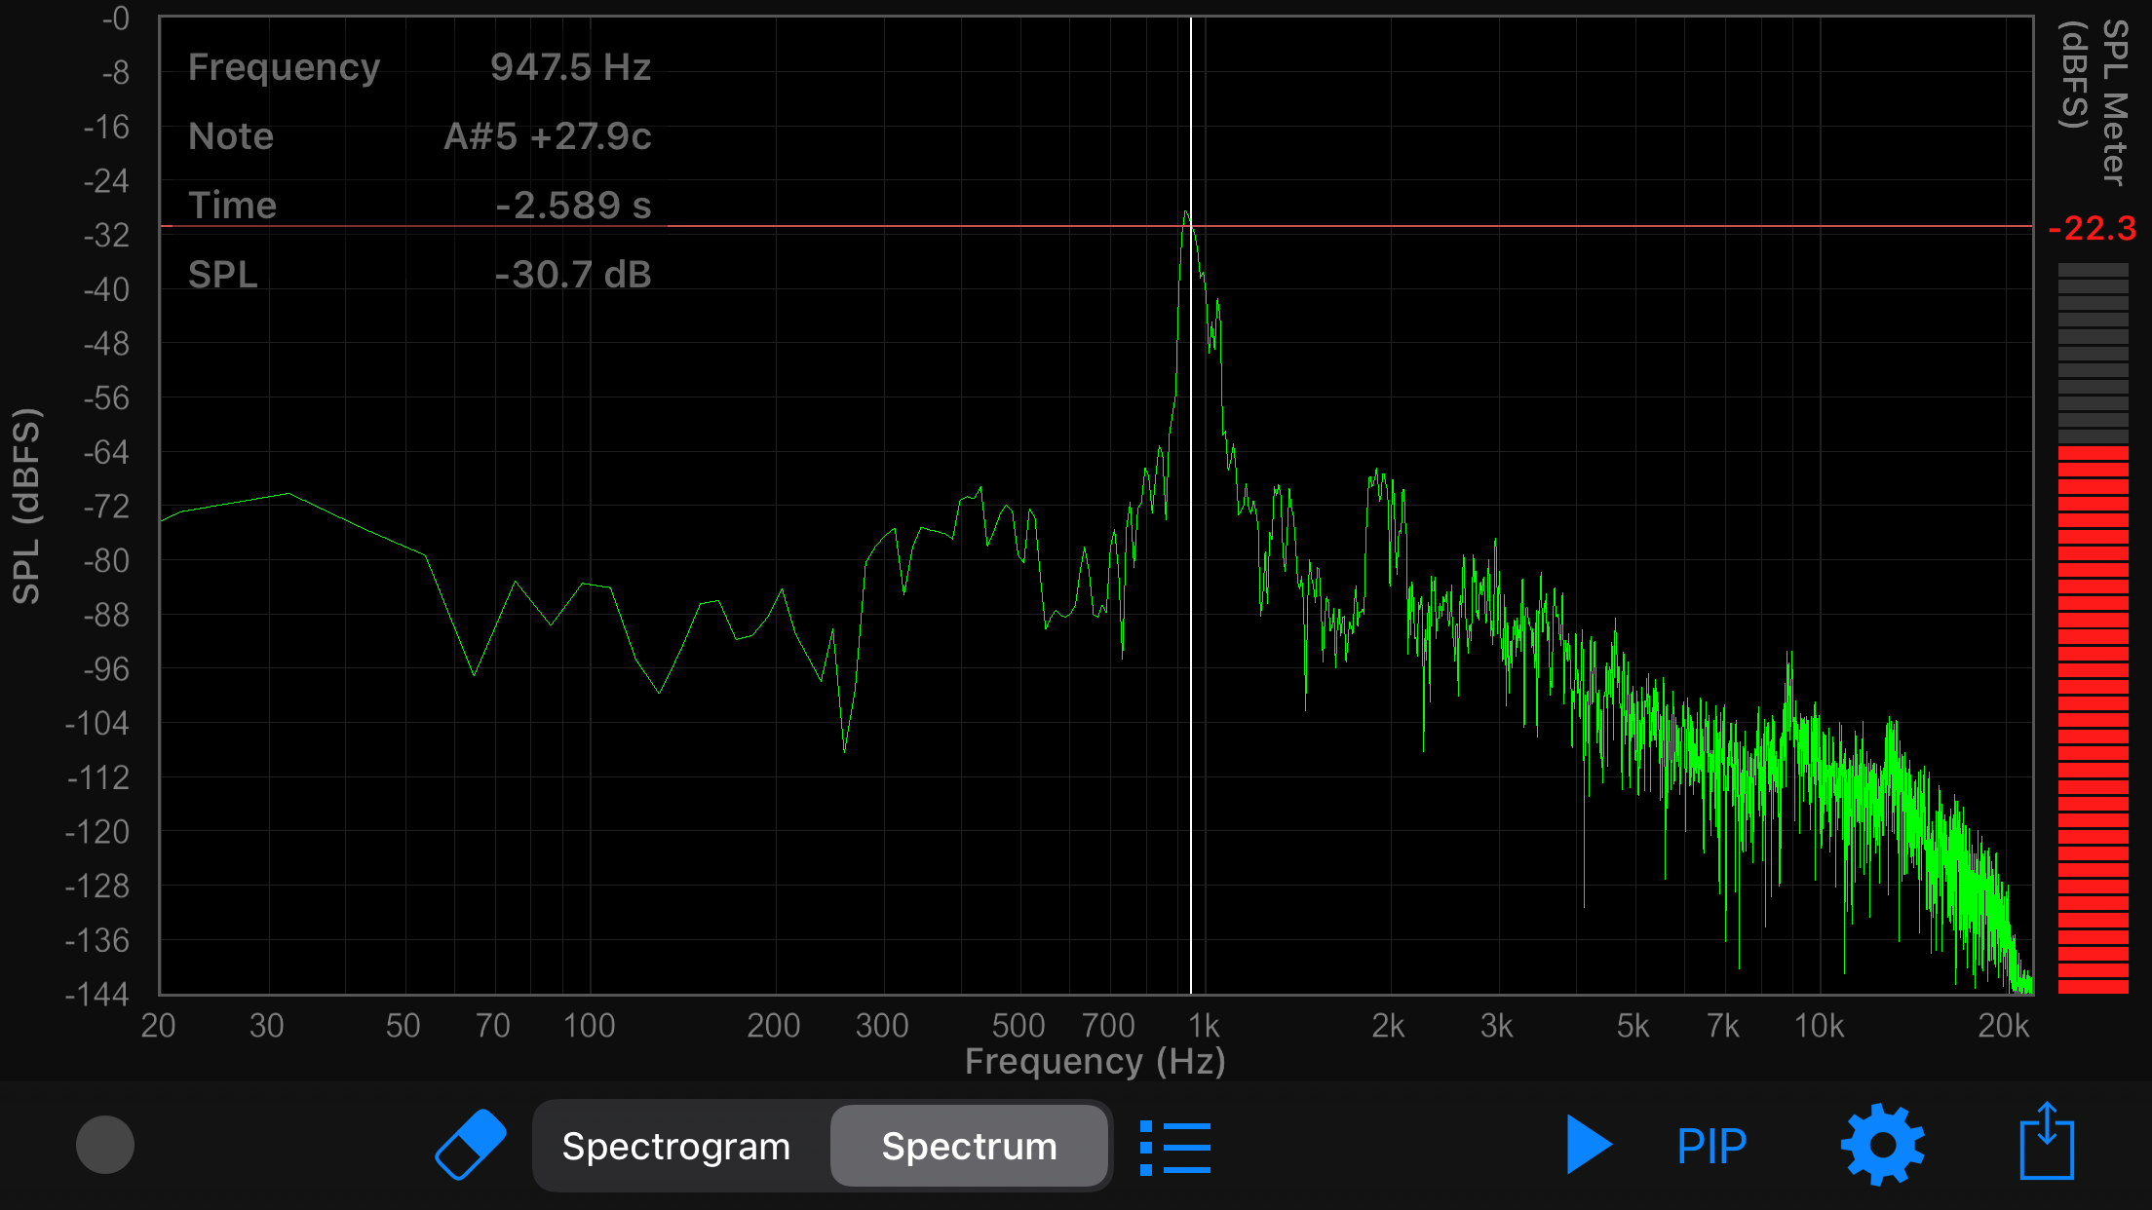Click the -22.3 peak level readout
Screen dimensions: 2152x1210
[2093, 229]
